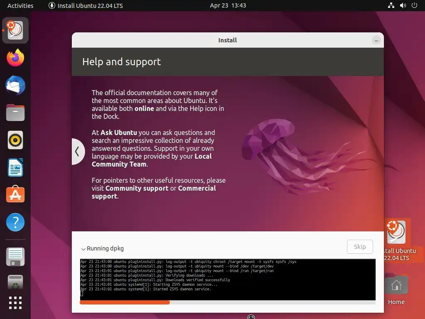Follow the 'Commercial support' link

pyautogui.click(x=154, y=192)
